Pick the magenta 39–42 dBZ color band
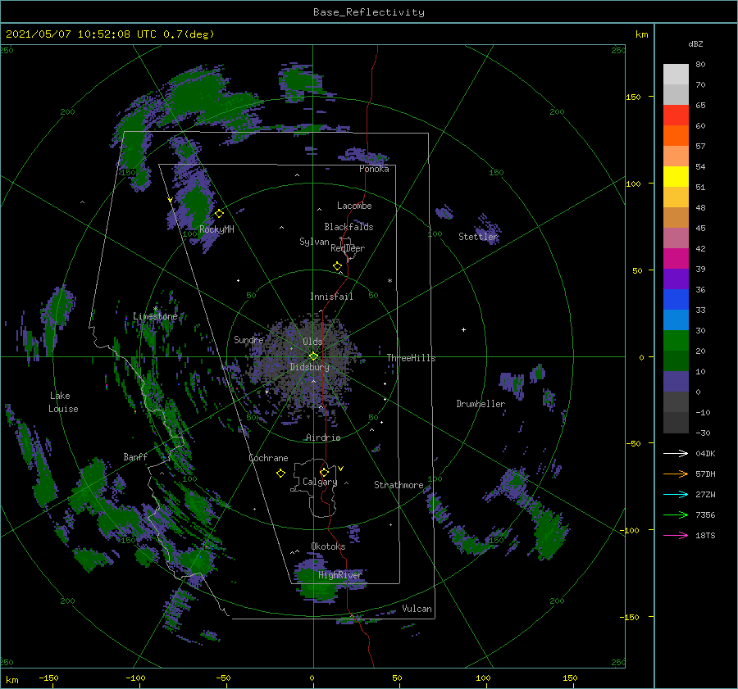This screenshot has width=738, height=689. click(676, 259)
